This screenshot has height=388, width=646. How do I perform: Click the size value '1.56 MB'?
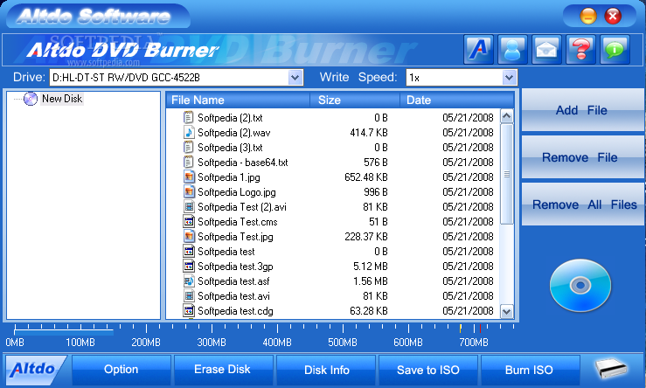[370, 281]
